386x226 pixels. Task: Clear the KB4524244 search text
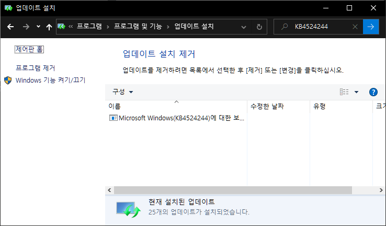355,27
